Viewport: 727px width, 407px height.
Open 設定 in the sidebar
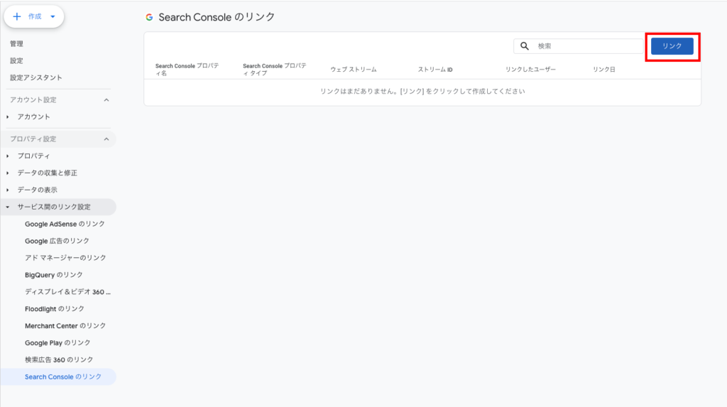point(17,61)
